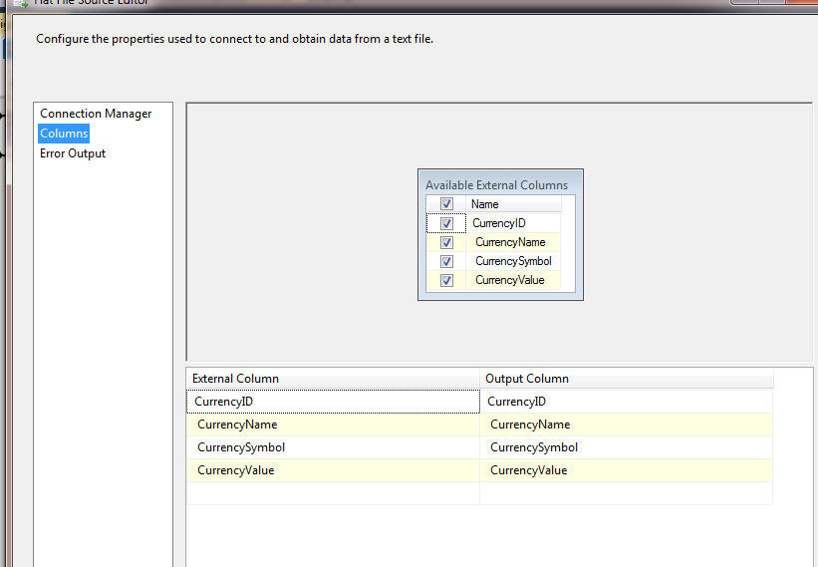Toggle the select-all checkbox beside Name header
The image size is (818, 567).
click(446, 203)
